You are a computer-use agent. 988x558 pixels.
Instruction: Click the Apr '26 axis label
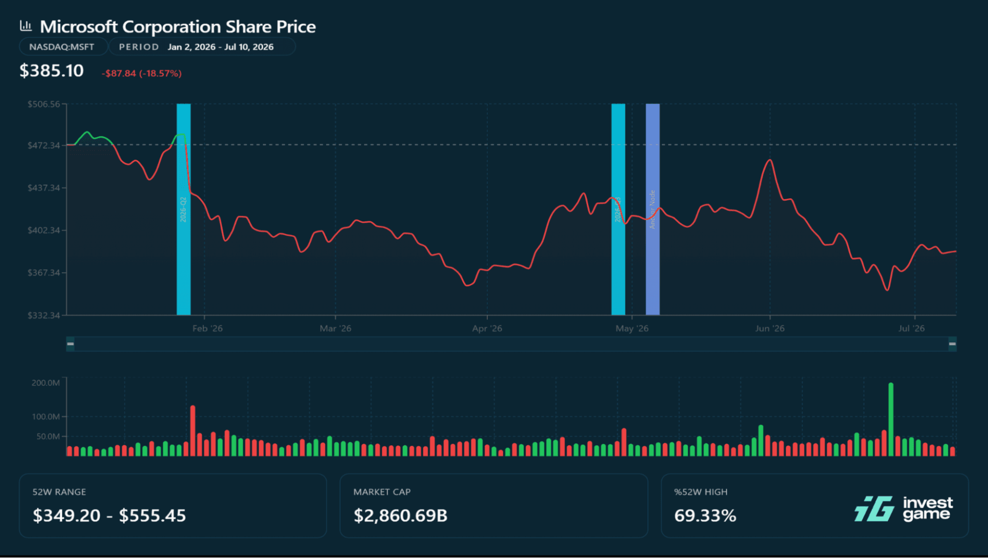pyautogui.click(x=487, y=328)
